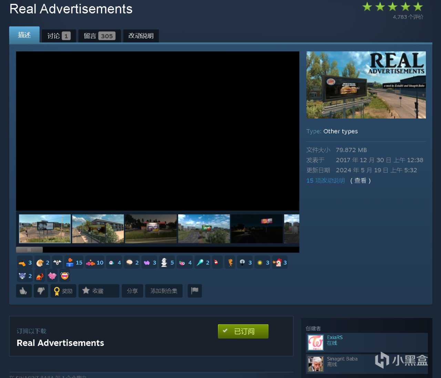Viewport: 441px width, 378px height.
Task: Select the first billboard screenshot thumbnail
Action: click(x=45, y=229)
